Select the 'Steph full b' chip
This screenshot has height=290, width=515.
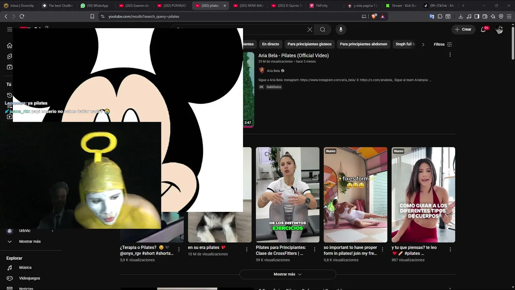click(405, 44)
